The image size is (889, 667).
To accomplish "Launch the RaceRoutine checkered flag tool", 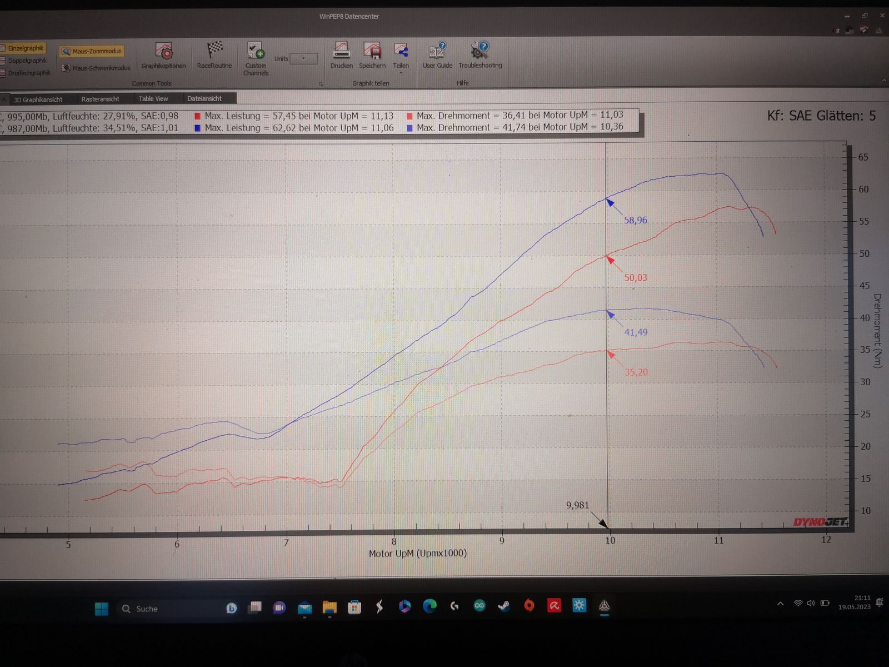I will pos(214,55).
